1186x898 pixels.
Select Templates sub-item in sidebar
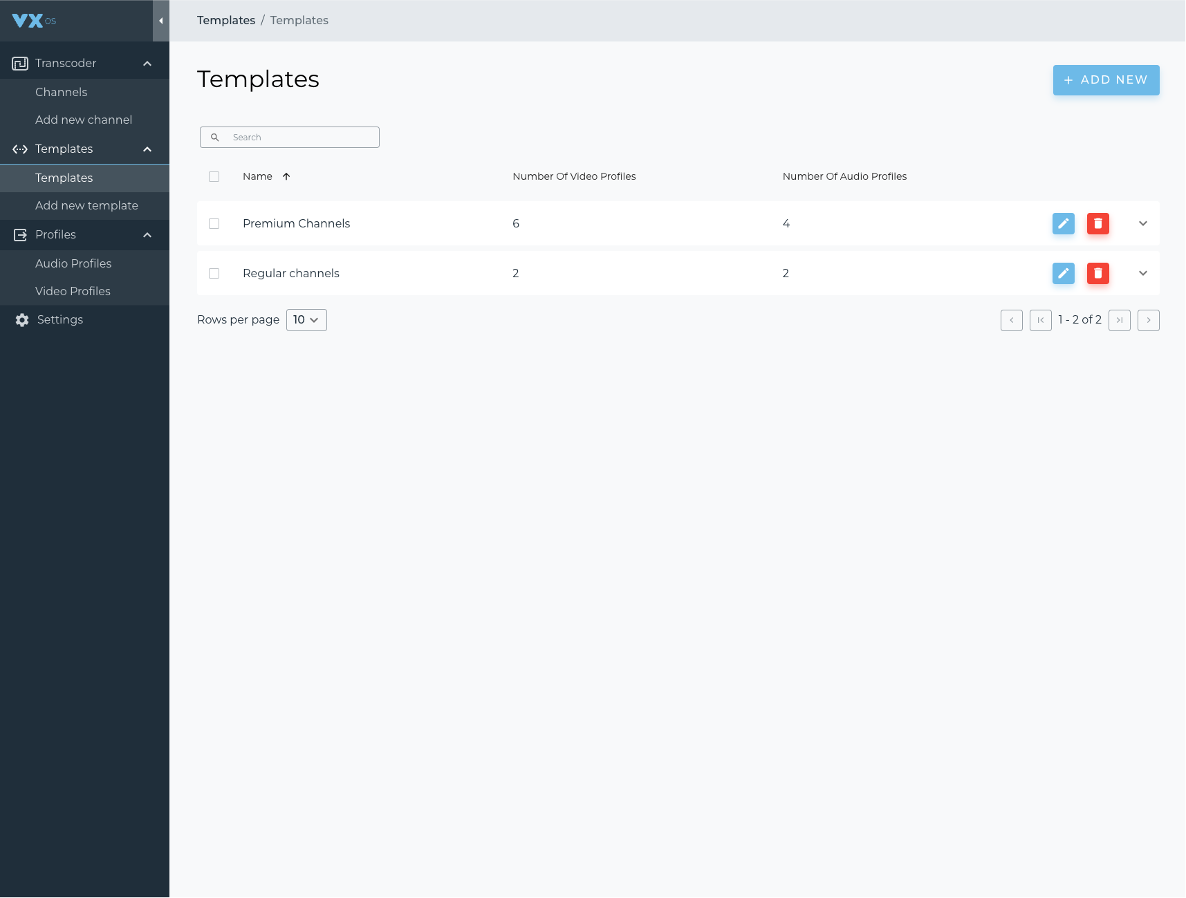84,178
